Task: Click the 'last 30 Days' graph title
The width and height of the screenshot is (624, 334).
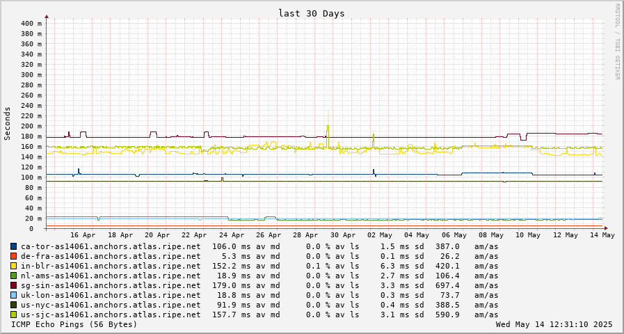Action: coord(312,13)
